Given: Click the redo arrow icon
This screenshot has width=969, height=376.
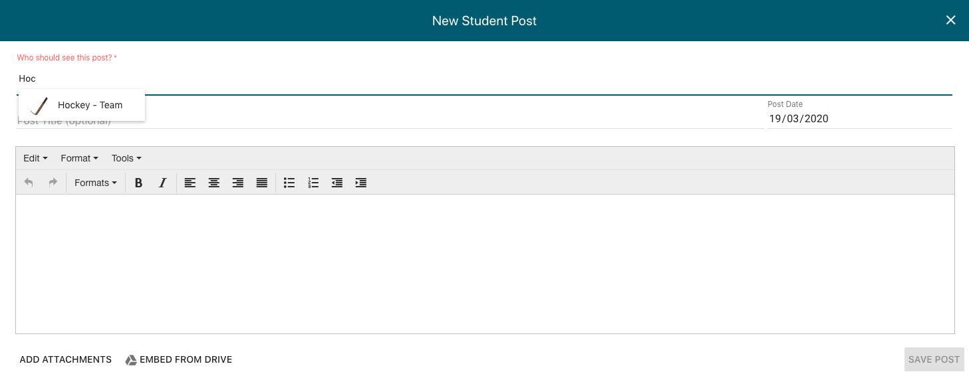Looking at the screenshot, I should pyautogui.click(x=53, y=183).
